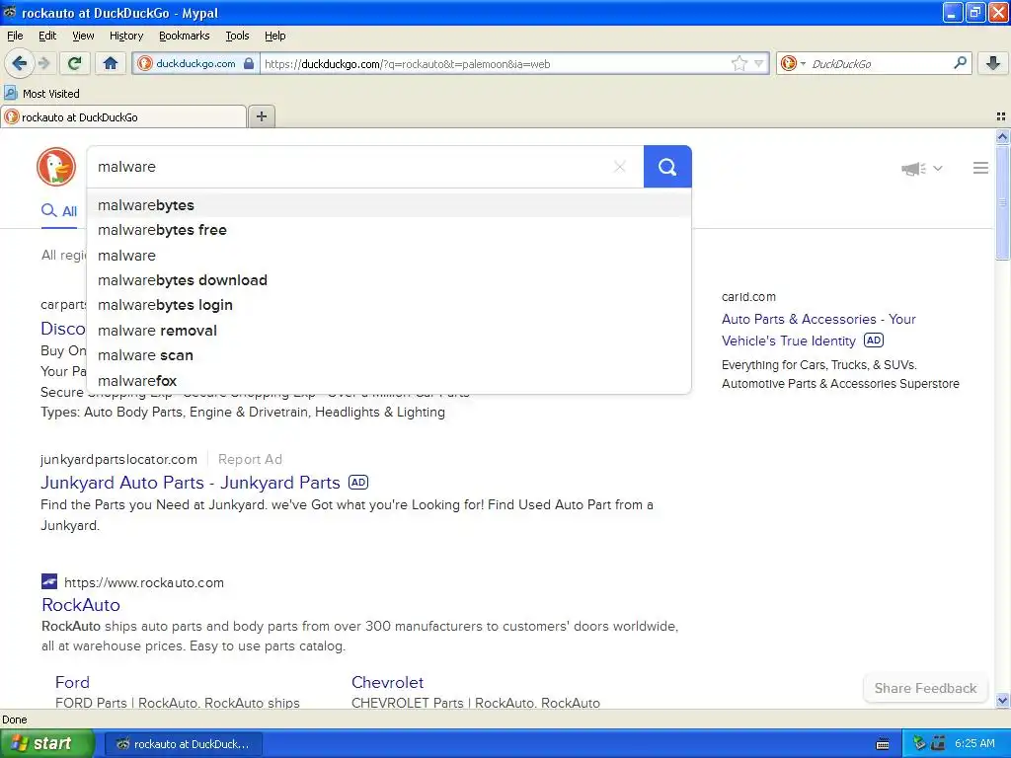This screenshot has width=1011, height=758.
Task: Click the vertical scrollbar thumb
Action: point(1002,203)
